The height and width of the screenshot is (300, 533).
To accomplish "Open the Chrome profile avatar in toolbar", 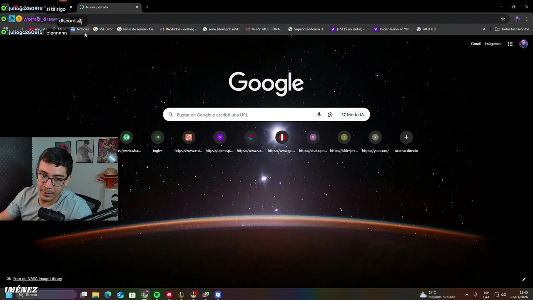I will (517, 19).
